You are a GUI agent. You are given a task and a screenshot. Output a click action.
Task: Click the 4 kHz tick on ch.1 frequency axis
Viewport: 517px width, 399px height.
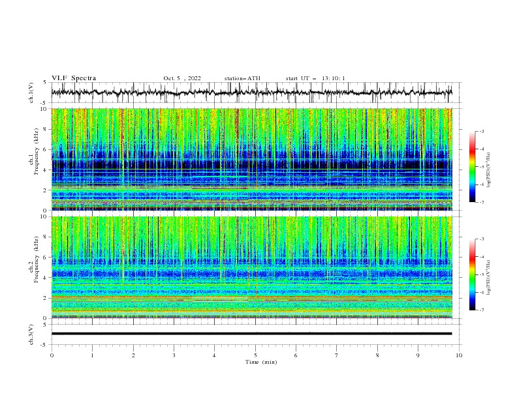pyautogui.click(x=46, y=170)
